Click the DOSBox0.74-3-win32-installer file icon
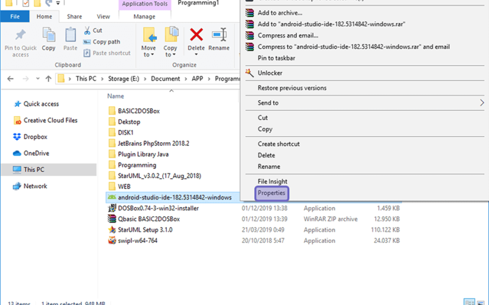 tap(112, 208)
